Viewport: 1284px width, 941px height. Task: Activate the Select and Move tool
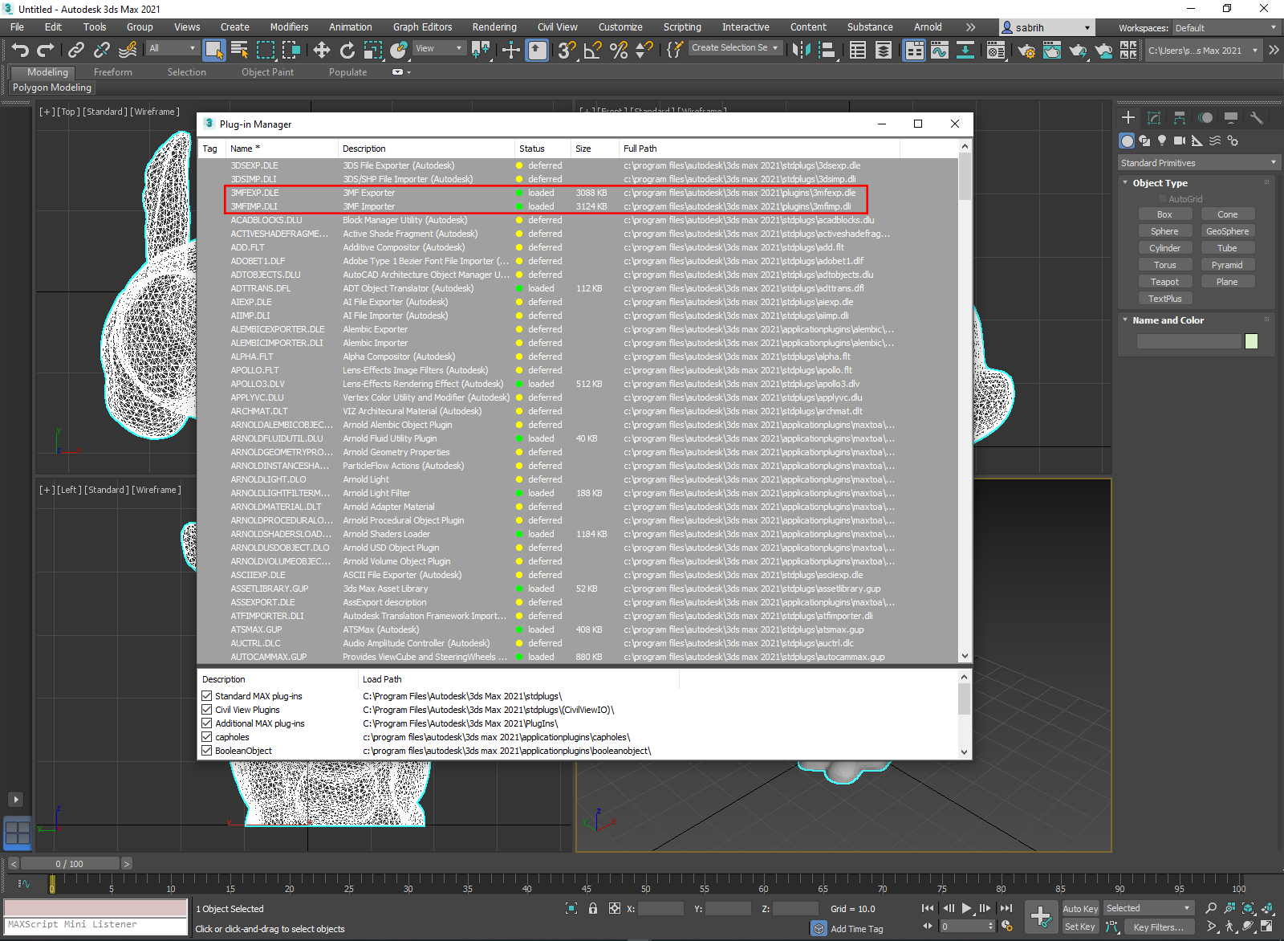322,51
